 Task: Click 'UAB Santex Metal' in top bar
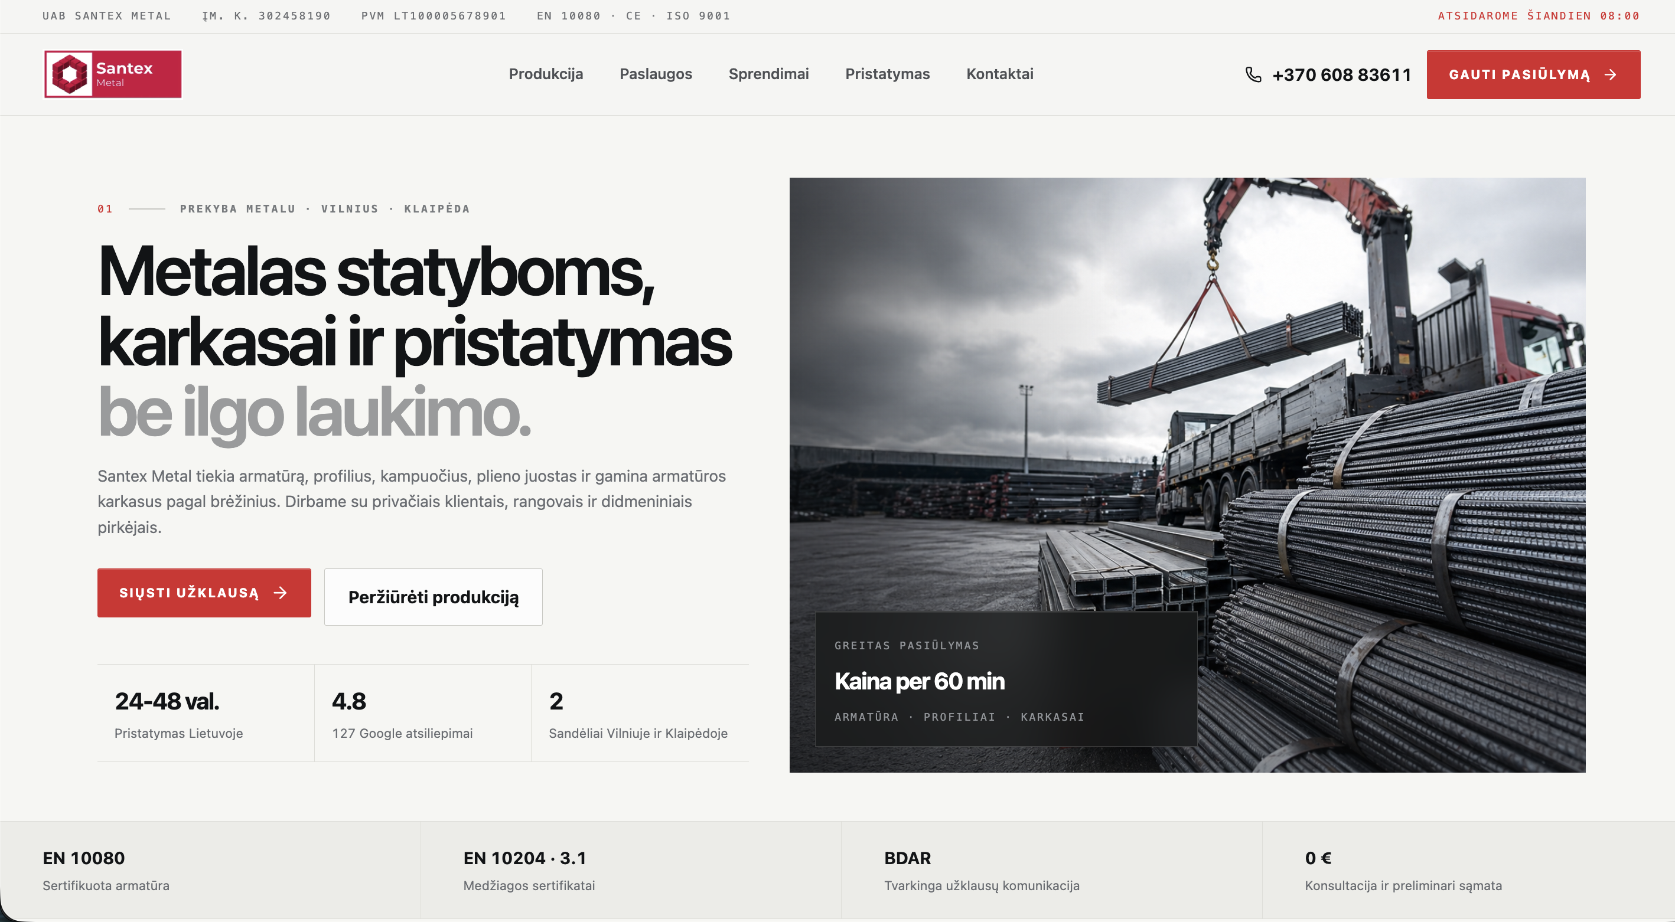click(x=107, y=15)
